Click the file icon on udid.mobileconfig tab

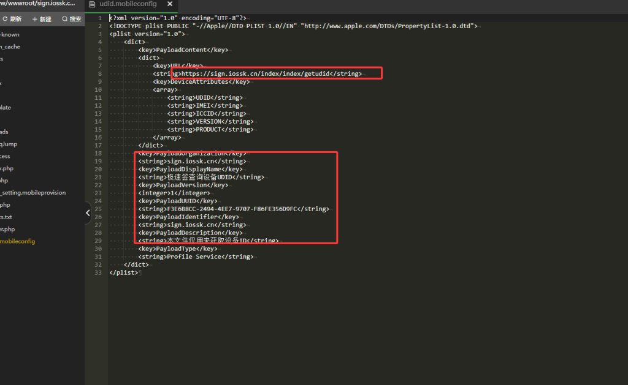tap(92, 4)
